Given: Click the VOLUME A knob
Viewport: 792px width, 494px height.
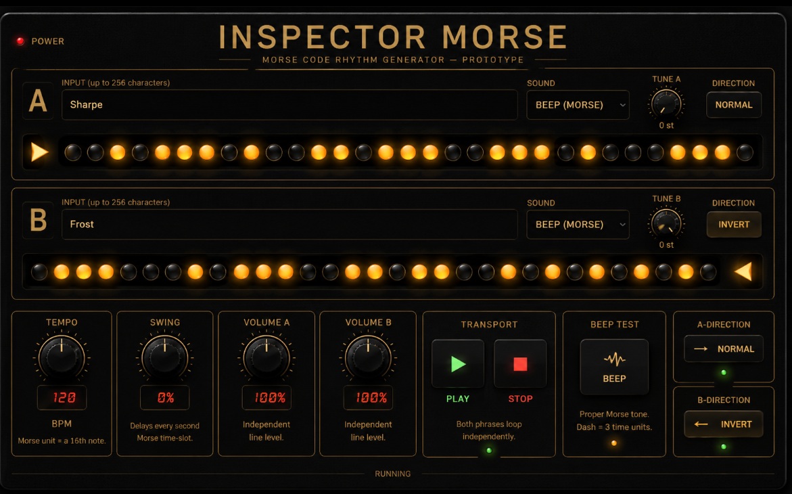Looking at the screenshot, I should click(266, 357).
